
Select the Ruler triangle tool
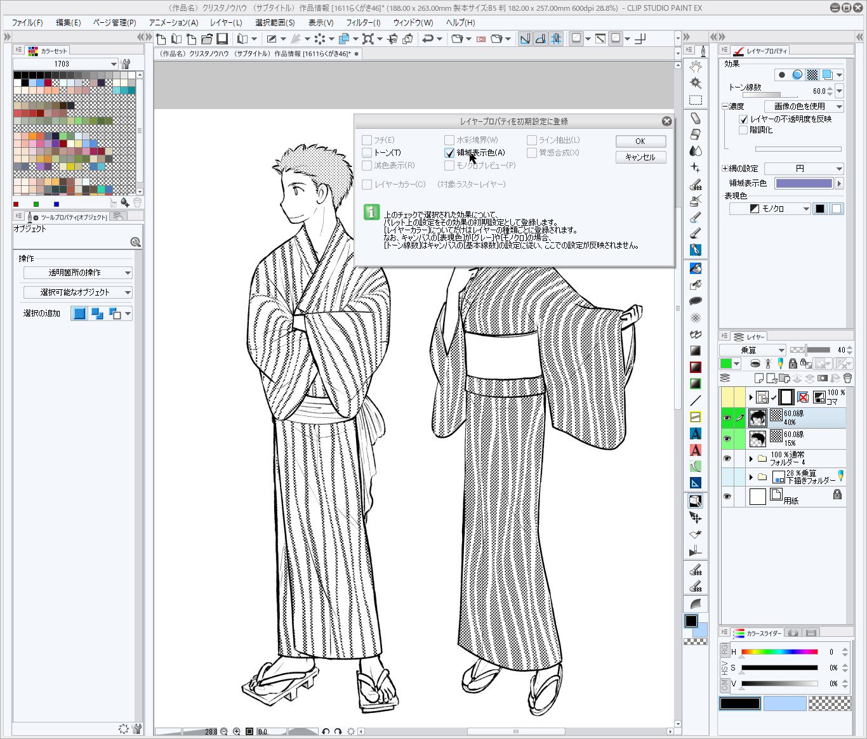coord(696,483)
